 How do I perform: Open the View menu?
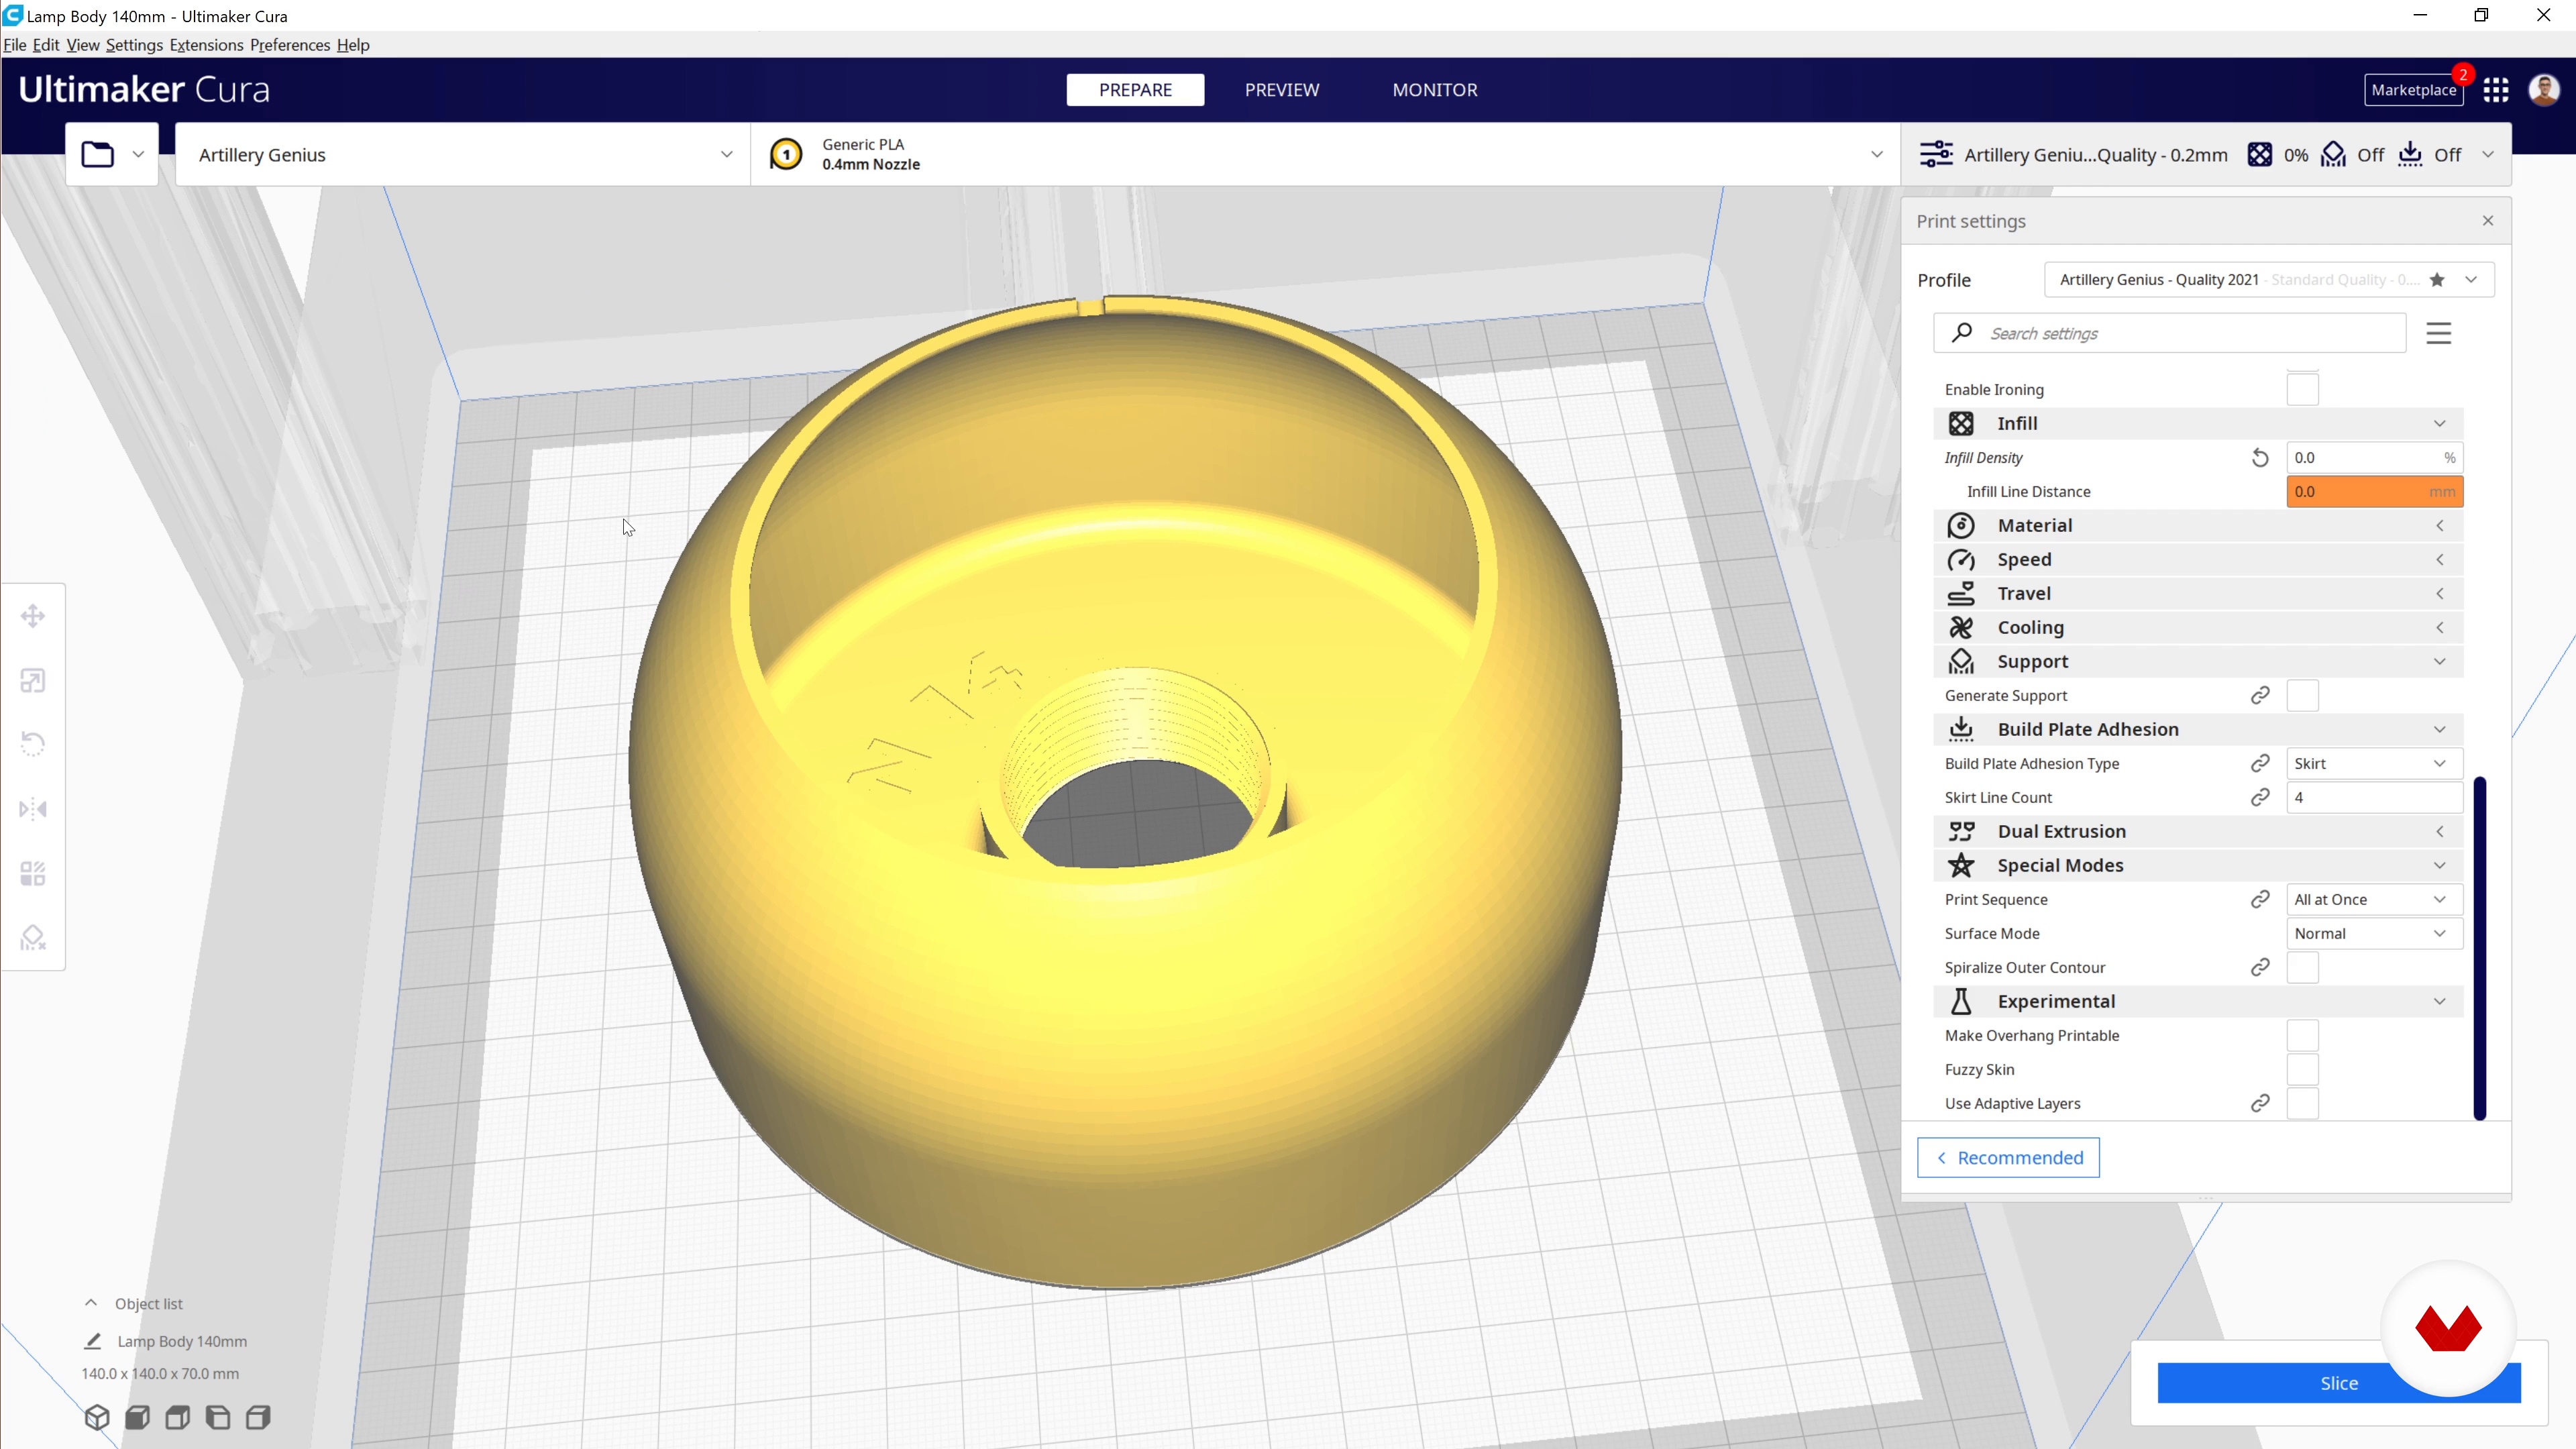83,45
